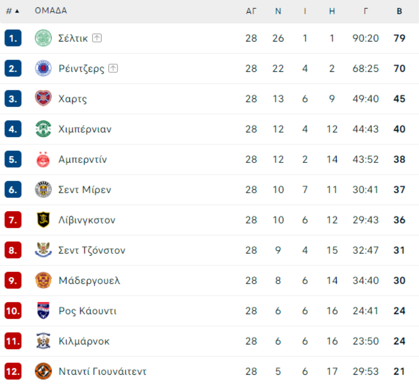
Task: Open the Σεντ Μίρεν team page
Action: pyautogui.click(x=85, y=190)
